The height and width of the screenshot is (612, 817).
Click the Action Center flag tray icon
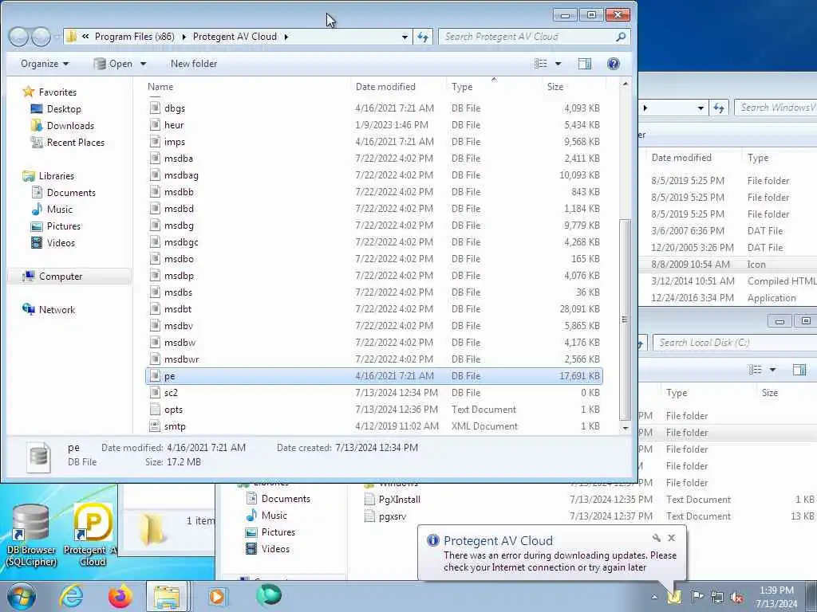point(697,596)
